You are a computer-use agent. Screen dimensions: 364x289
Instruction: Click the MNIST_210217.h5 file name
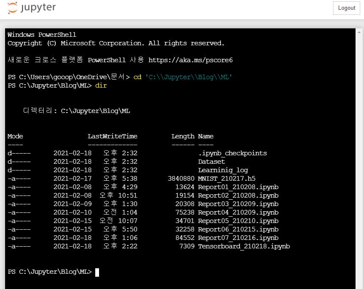click(x=226, y=179)
